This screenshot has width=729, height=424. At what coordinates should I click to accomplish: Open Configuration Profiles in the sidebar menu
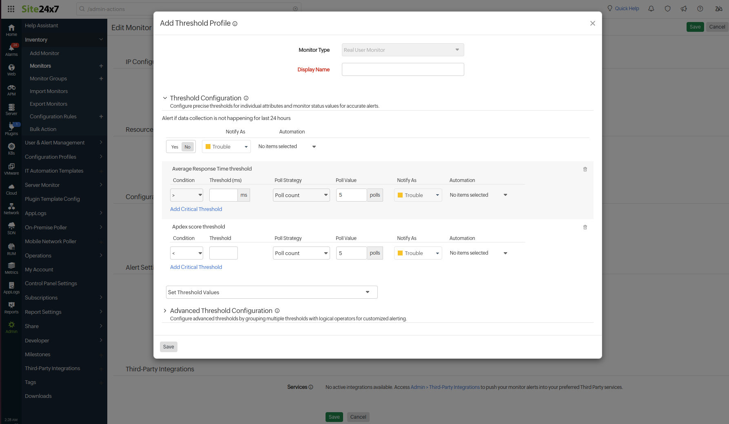[x=50, y=157]
